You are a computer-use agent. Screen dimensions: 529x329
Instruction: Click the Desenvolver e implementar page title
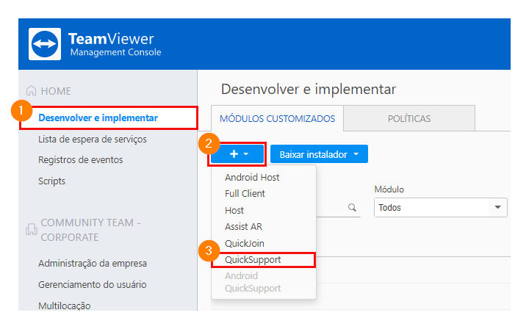click(309, 90)
